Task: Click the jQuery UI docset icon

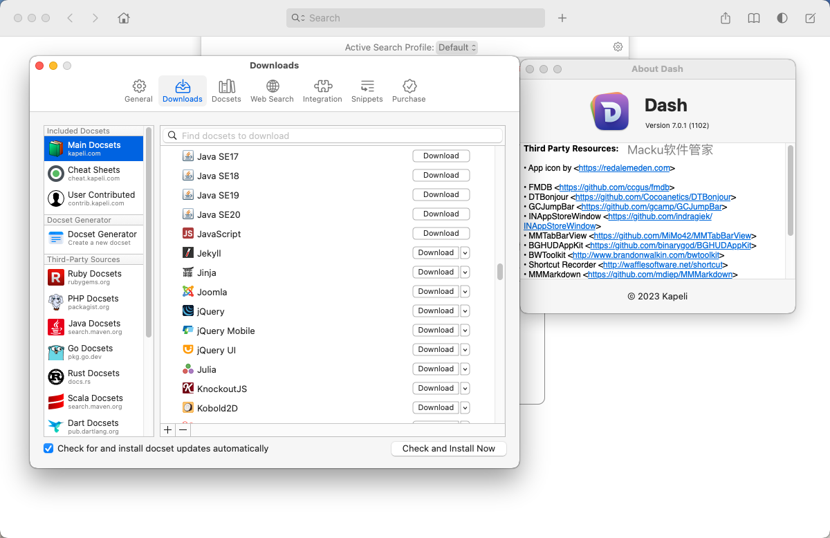Action: click(187, 350)
